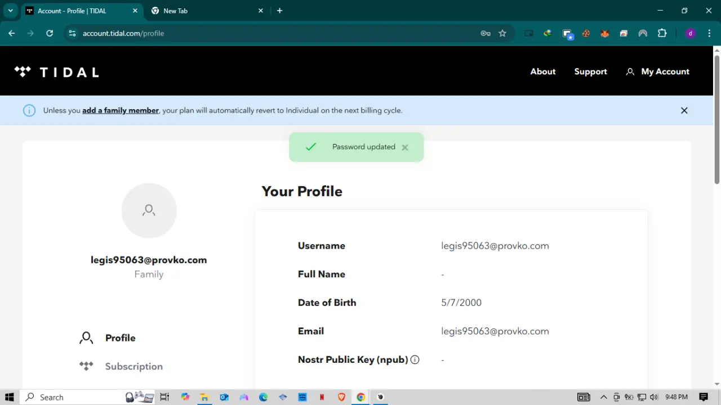Select Profile in the sidebar
The height and width of the screenshot is (405, 721).
(107, 338)
